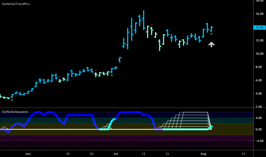The image size is (266, 157).
Task: Select the 12.00 price axis label
Action: click(259, 41)
